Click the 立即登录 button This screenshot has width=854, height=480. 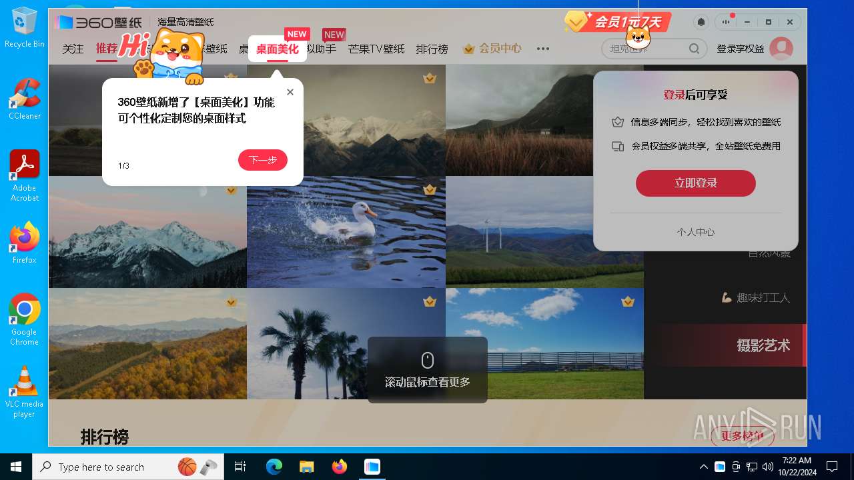[x=696, y=183]
